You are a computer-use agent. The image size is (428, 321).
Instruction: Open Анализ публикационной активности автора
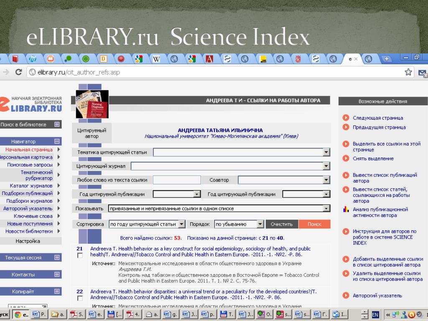(x=380, y=212)
